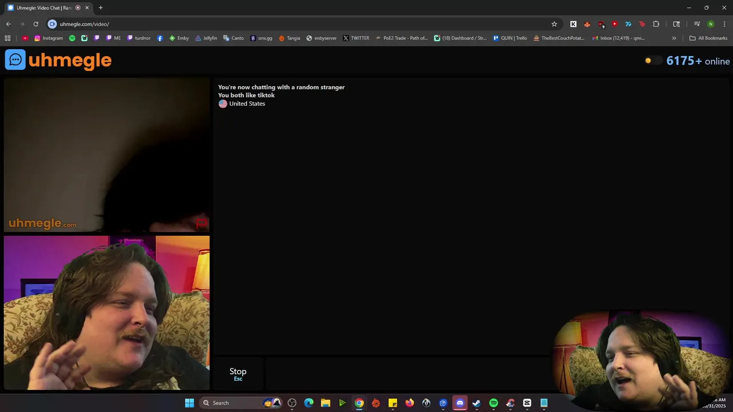
Task: Open the Instagram bookmark
Action: [x=49, y=38]
